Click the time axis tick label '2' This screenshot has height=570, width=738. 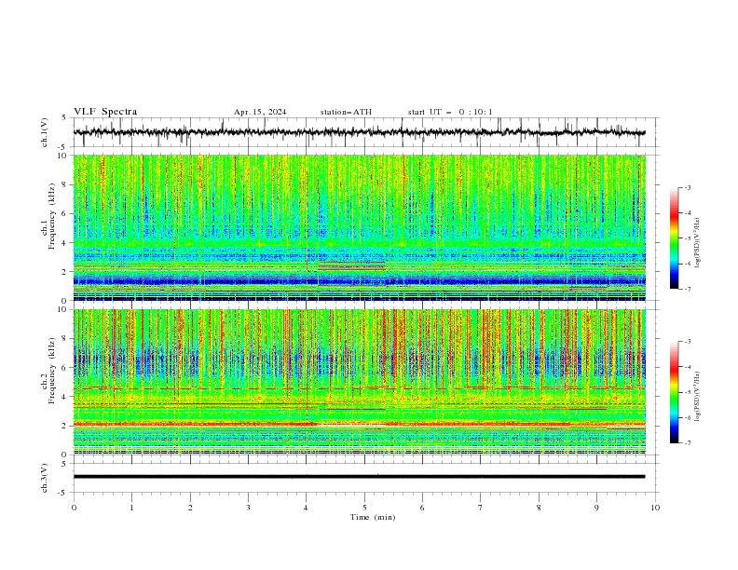pos(190,508)
